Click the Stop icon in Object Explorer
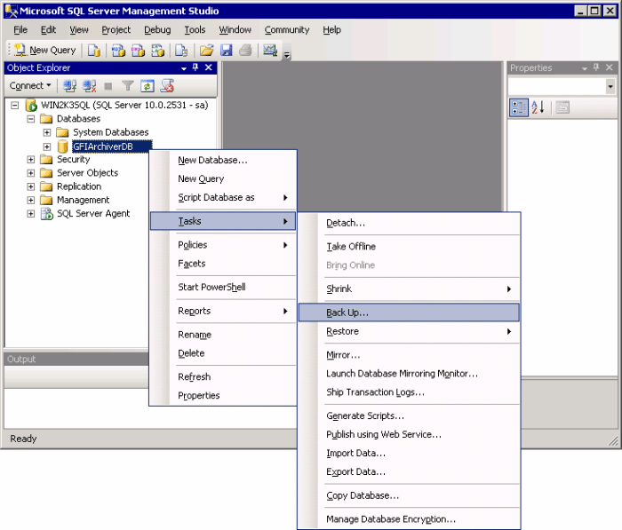The height and width of the screenshot is (530, 622). [x=108, y=86]
